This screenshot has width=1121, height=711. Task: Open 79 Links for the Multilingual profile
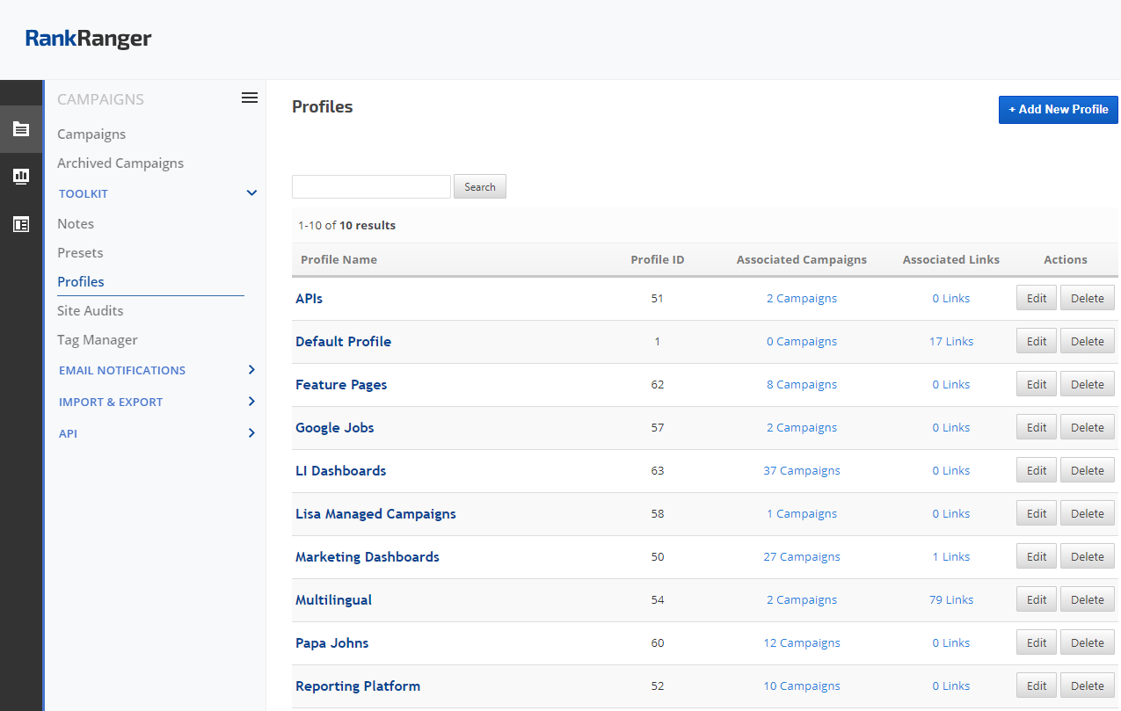pyautogui.click(x=950, y=600)
